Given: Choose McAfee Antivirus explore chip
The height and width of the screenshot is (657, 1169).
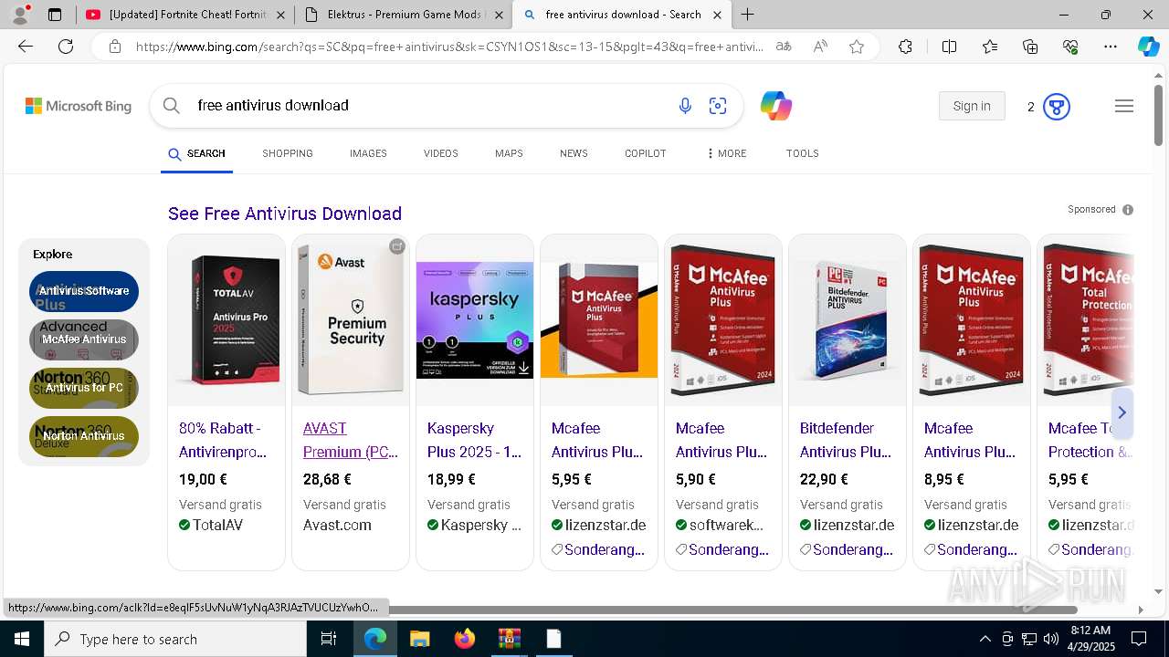Looking at the screenshot, I should [84, 339].
